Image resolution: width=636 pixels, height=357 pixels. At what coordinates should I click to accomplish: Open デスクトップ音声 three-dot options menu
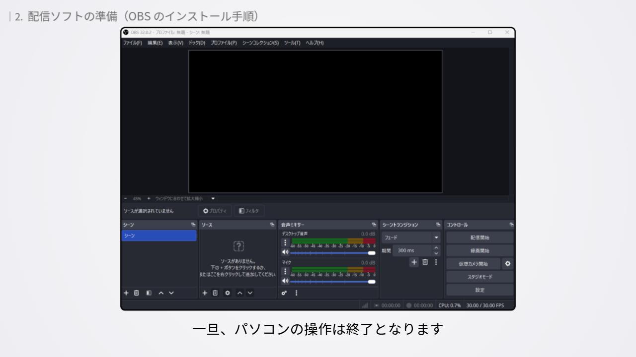[285, 242]
